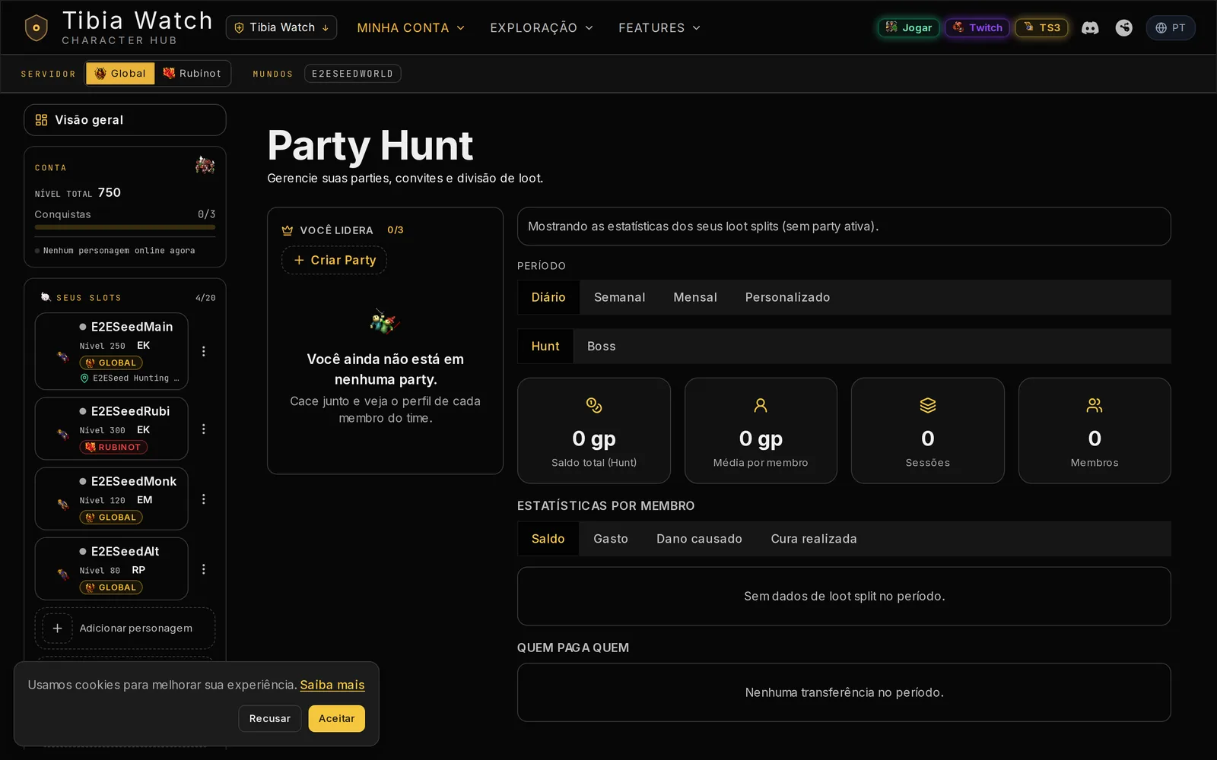Viewport: 1217px width, 760px height.
Task: Click the Nenhum personagem online status
Action: coord(115,251)
